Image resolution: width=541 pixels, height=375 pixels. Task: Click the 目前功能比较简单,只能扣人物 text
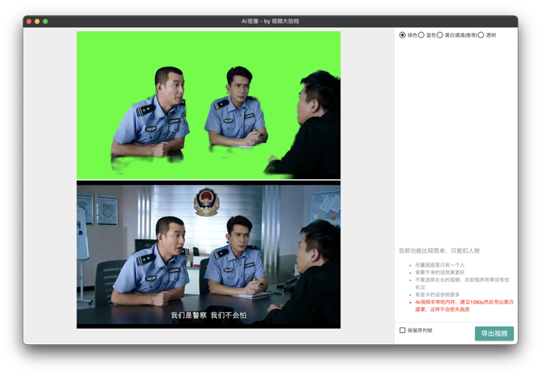point(440,250)
